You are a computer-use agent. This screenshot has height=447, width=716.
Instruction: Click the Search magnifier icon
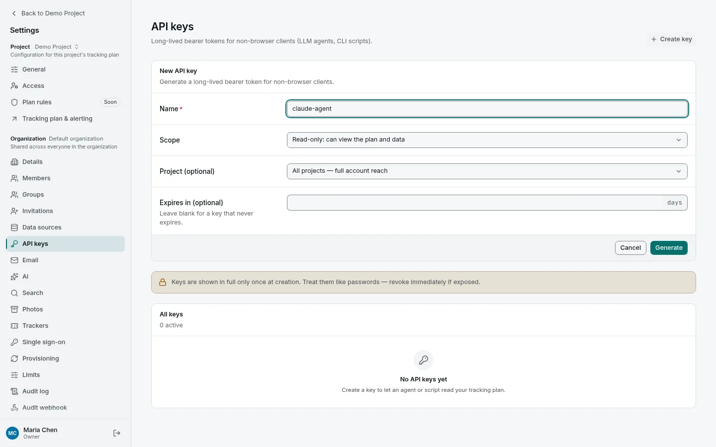tap(14, 293)
